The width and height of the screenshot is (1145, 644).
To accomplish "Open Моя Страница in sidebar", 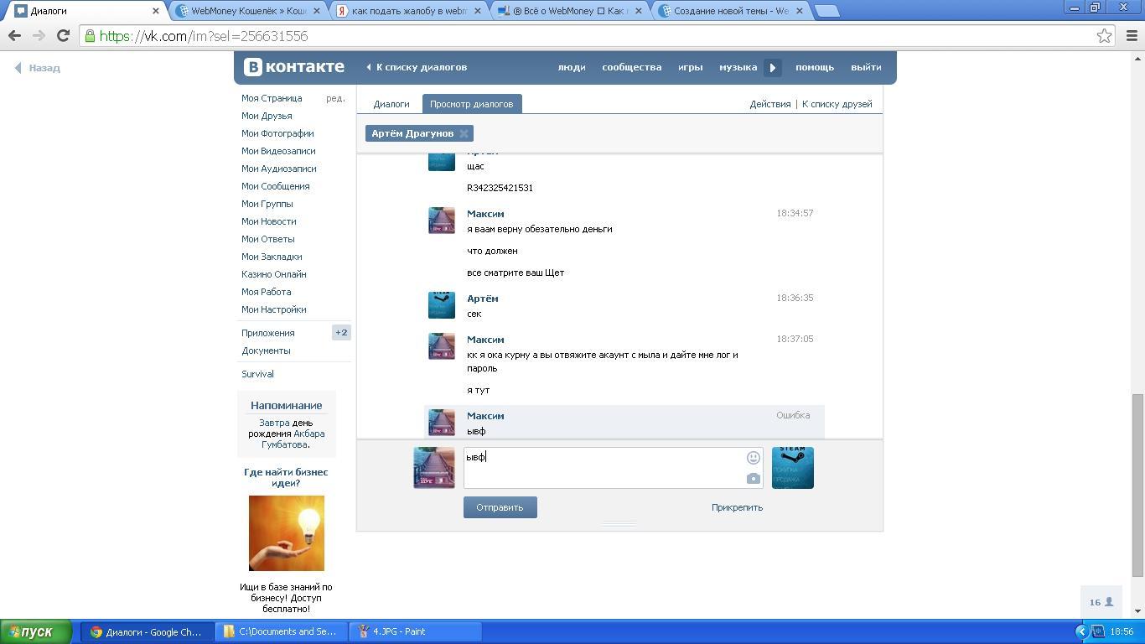I will point(272,98).
